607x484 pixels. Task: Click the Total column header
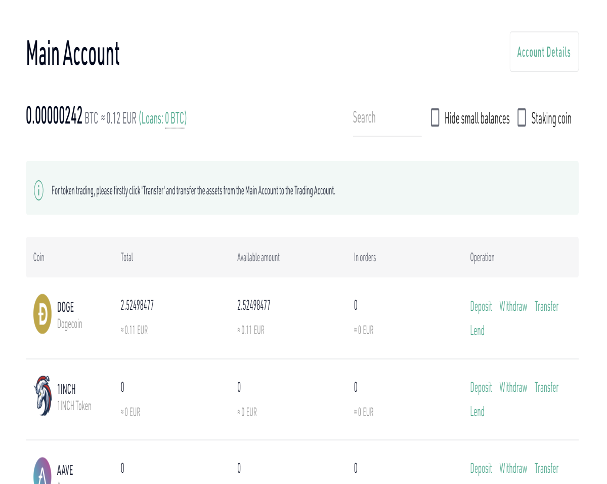click(126, 257)
